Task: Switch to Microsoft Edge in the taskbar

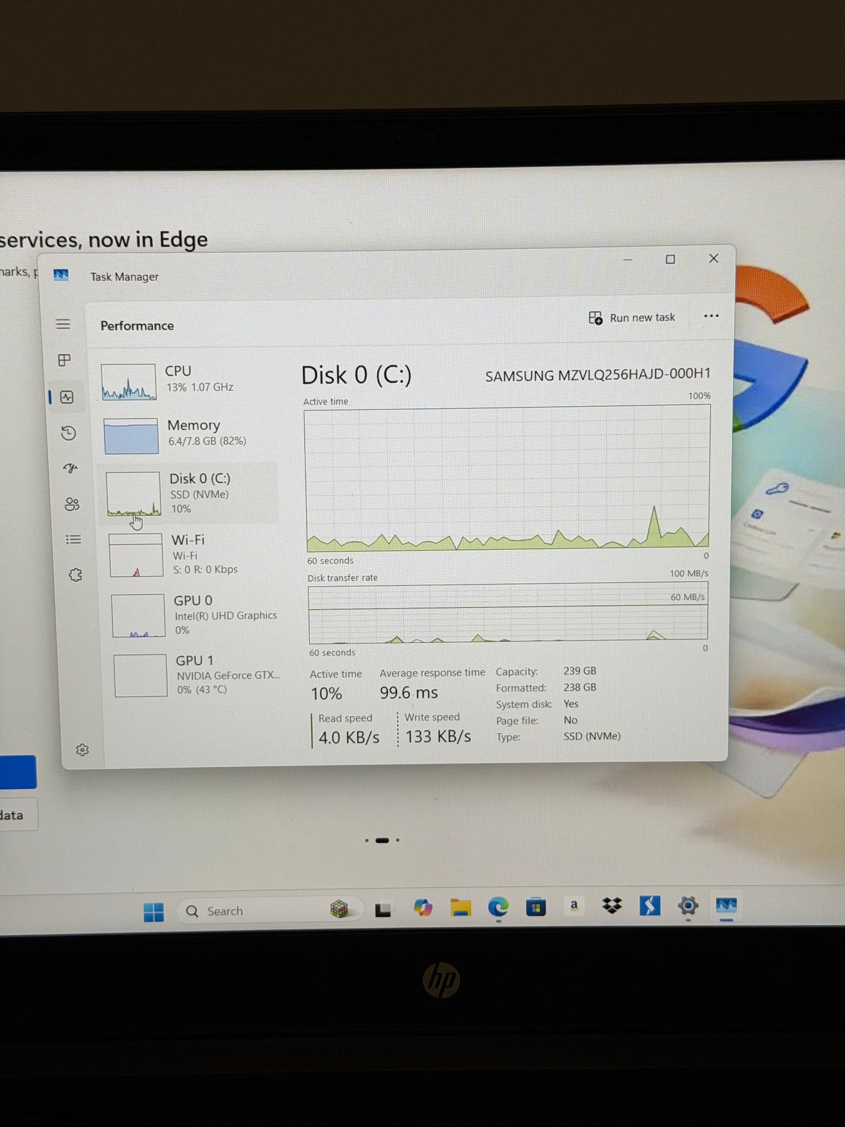Action: pos(498,907)
